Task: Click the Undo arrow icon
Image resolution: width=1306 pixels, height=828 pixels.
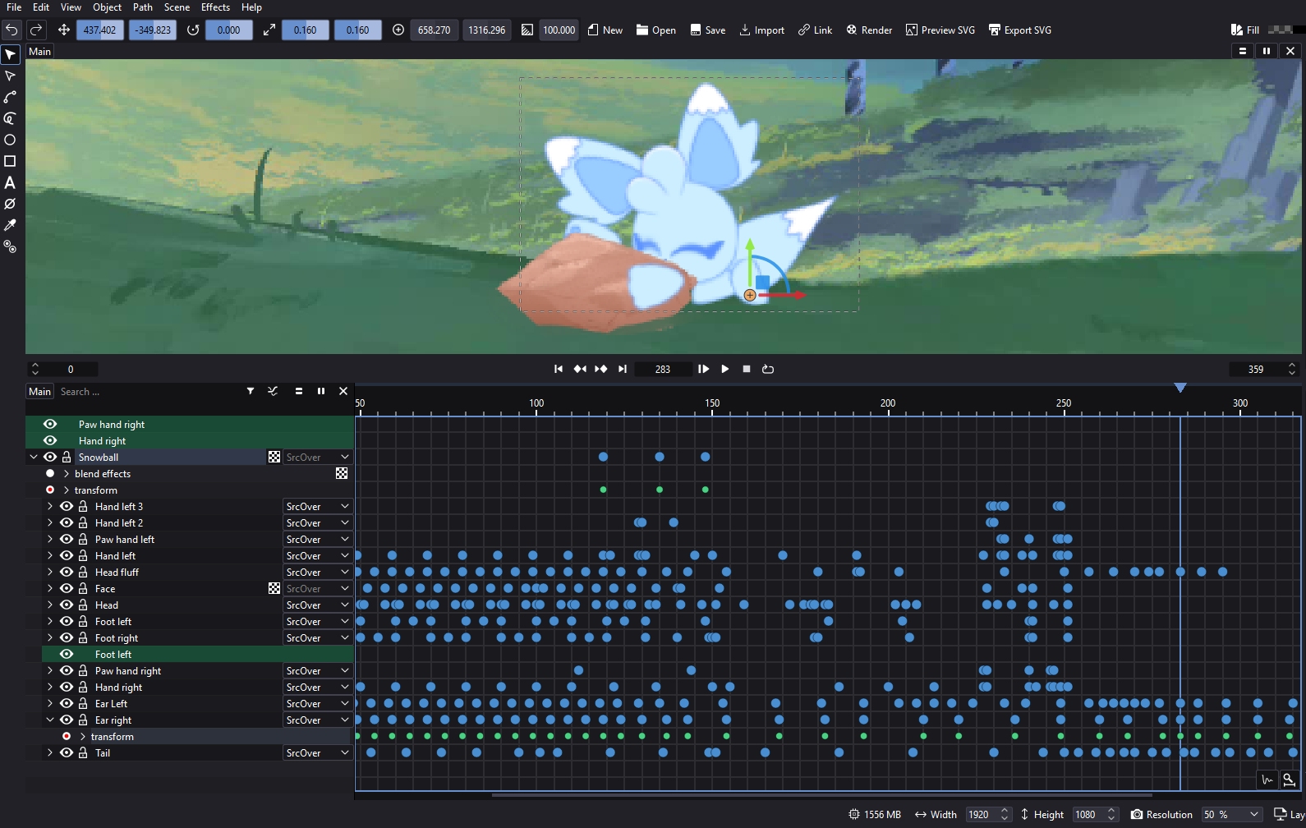Action: (x=11, y=30)
